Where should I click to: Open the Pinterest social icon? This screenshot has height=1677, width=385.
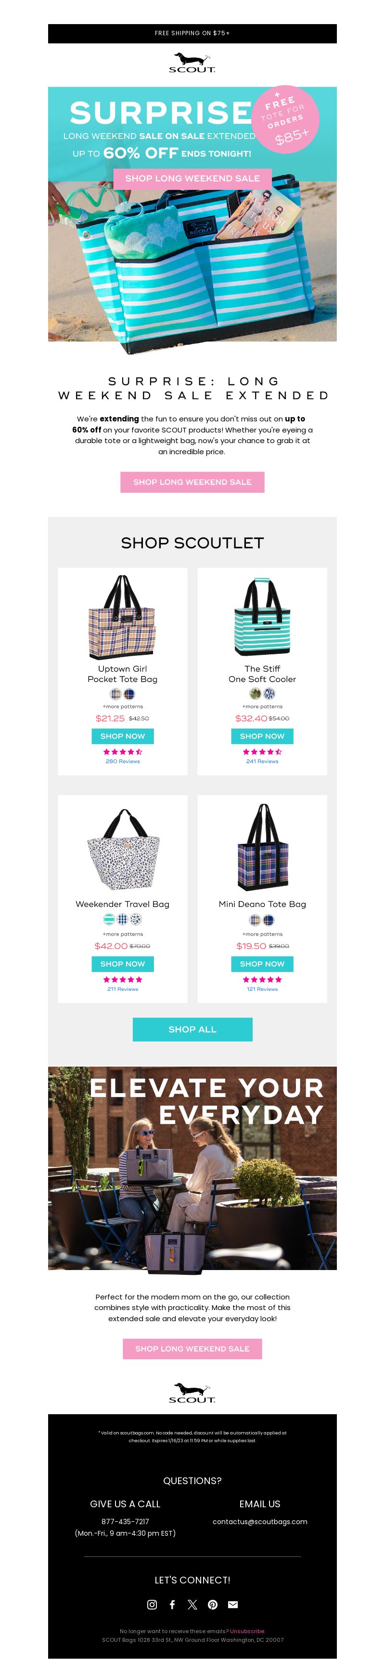tap(212, 1604)
